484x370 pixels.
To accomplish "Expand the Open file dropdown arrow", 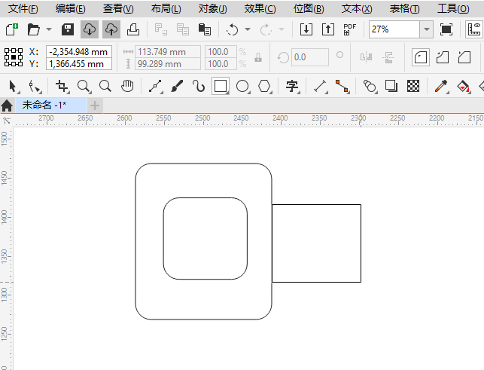I will click(x=49, y=29).
